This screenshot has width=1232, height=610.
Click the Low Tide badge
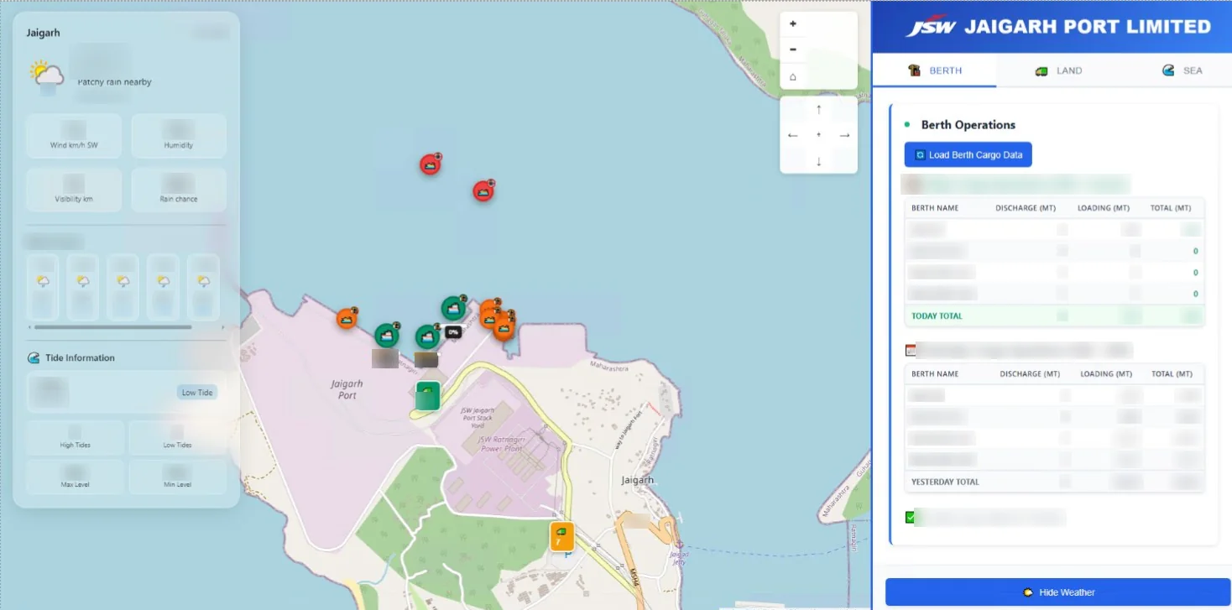197,393
